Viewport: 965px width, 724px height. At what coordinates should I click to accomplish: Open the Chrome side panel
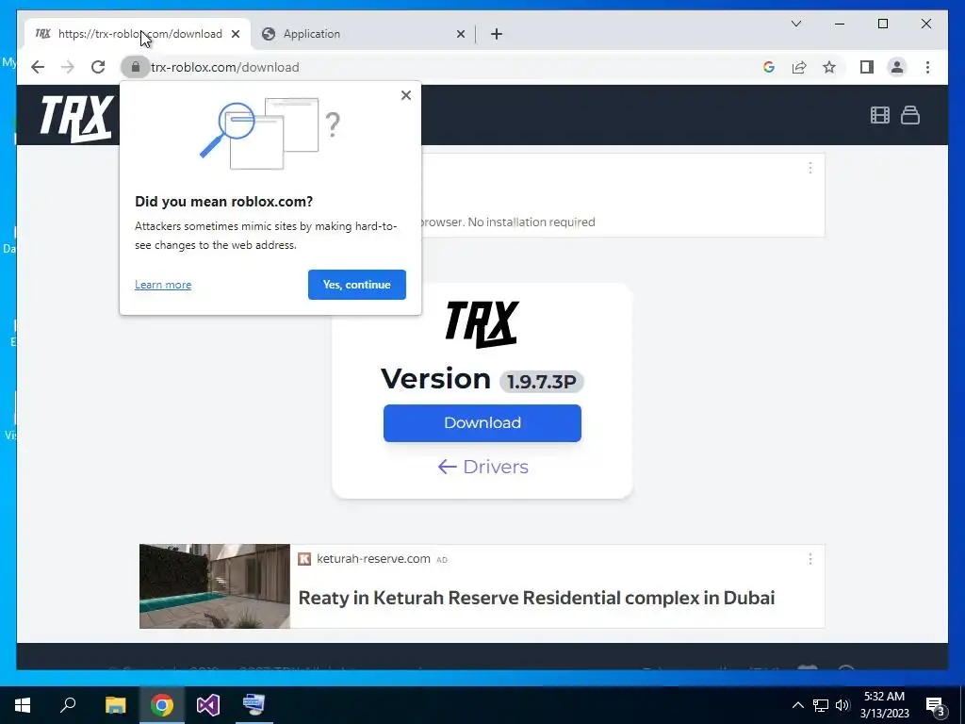867,67
